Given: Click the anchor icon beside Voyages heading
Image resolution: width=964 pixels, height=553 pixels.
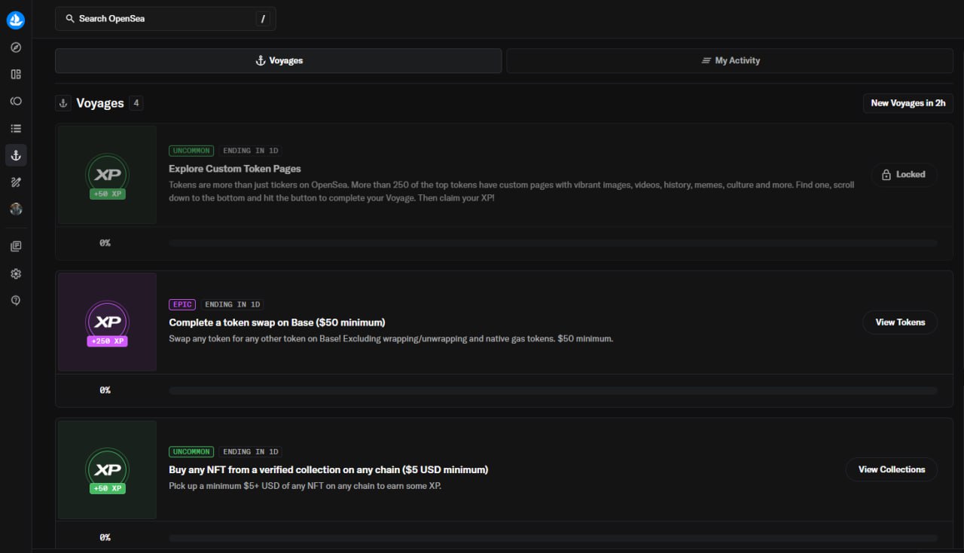Looking at the screenshot, I should pyautogui.click(x=63, y=103).
